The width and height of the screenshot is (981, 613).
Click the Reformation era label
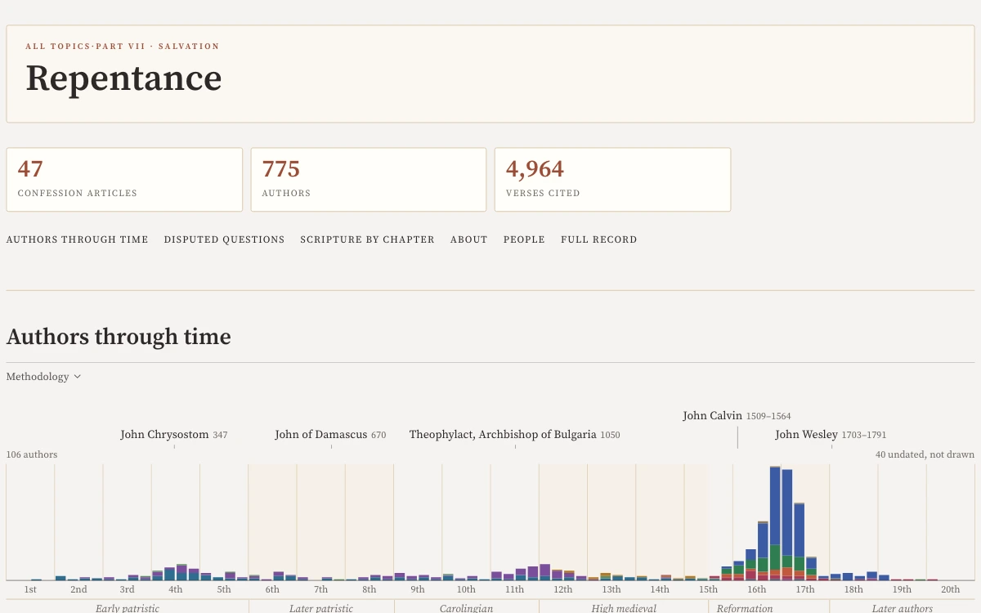click(x=745, y=608)
